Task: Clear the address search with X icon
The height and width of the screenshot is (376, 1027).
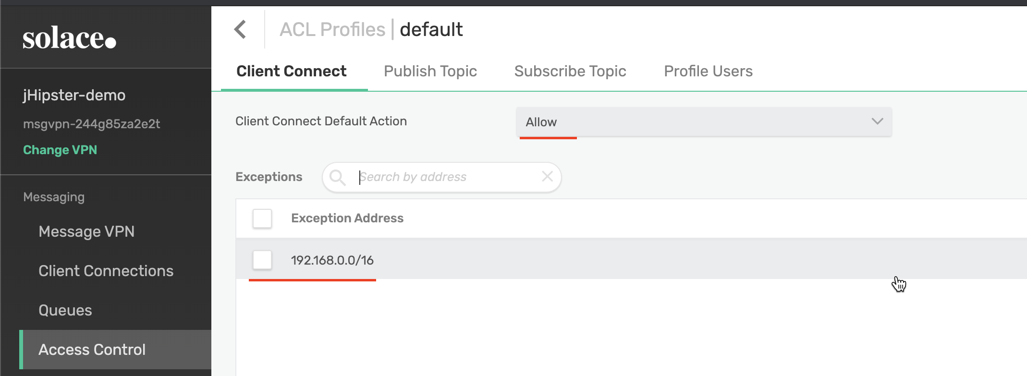Action: pyautogui.click(x=547, y=177)
